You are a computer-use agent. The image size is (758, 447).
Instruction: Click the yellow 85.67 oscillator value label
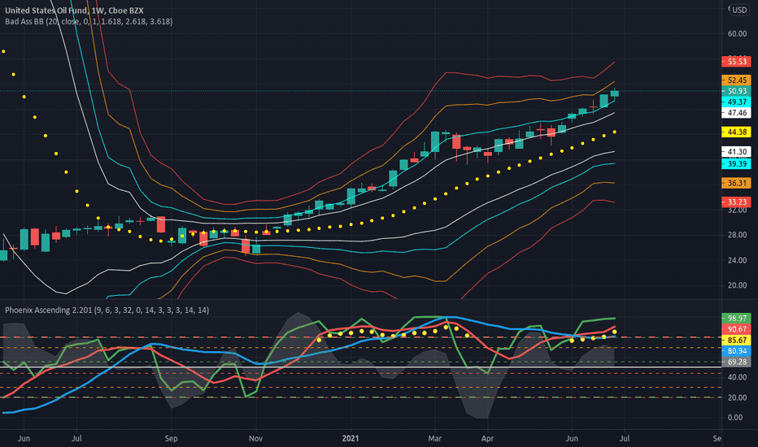pyautogui.click(x=736, y=341)
